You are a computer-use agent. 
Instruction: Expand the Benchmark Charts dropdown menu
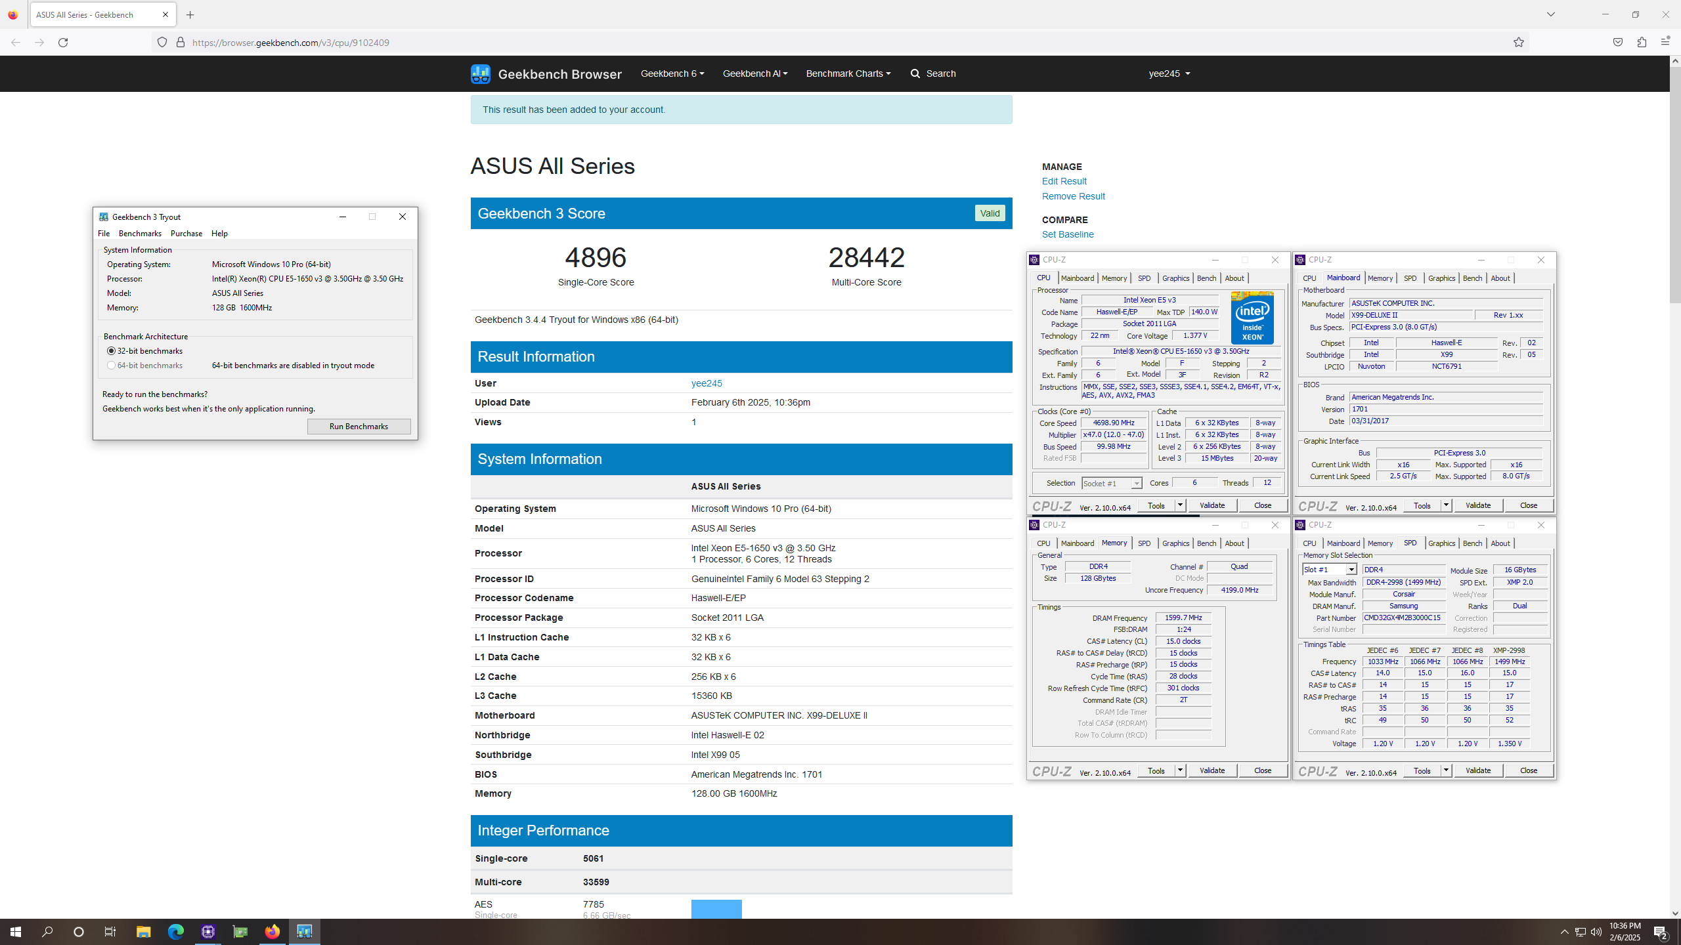[x=848, y=73]
